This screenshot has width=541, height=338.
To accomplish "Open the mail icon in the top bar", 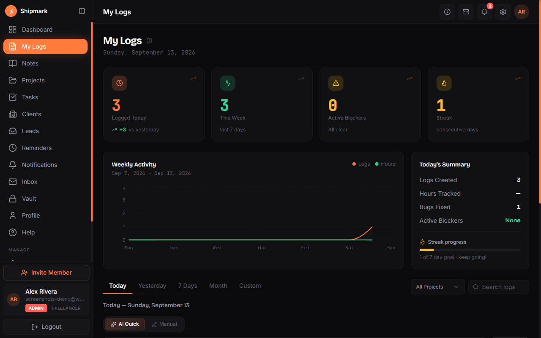I will tap(466, 12).
